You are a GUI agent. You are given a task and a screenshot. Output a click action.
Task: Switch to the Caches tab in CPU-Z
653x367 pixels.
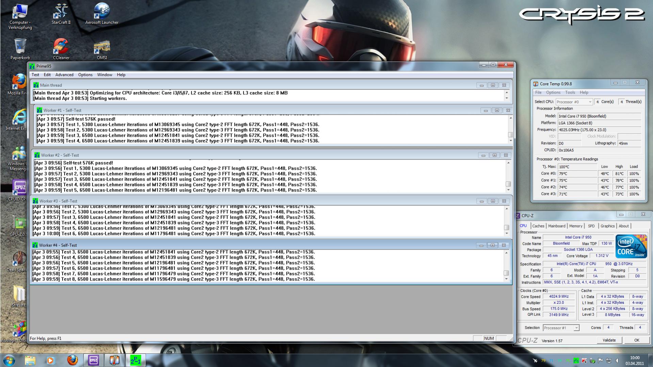[x=538, y=226]
